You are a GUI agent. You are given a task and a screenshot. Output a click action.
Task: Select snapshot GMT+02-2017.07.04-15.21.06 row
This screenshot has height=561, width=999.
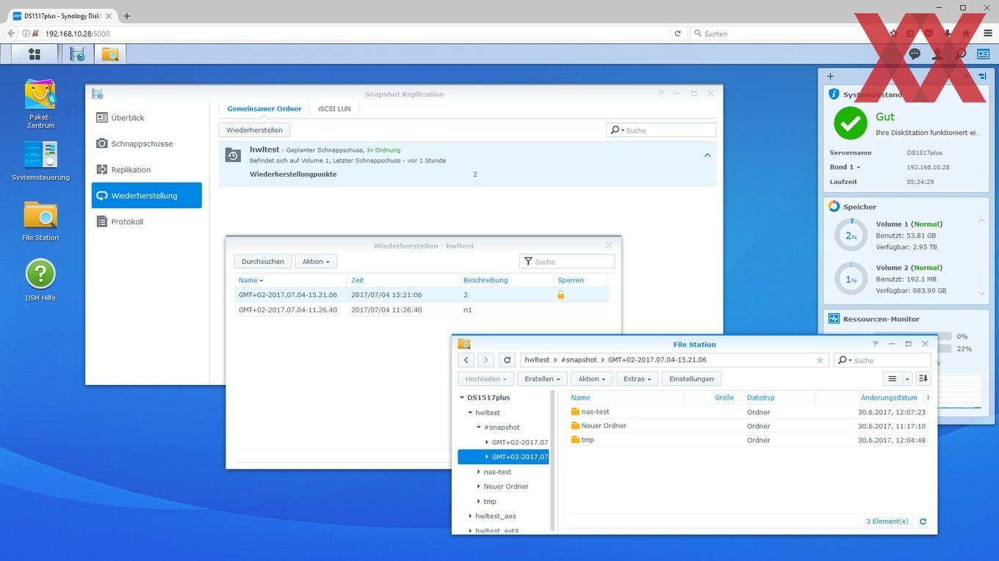click(x=422, y=295)
